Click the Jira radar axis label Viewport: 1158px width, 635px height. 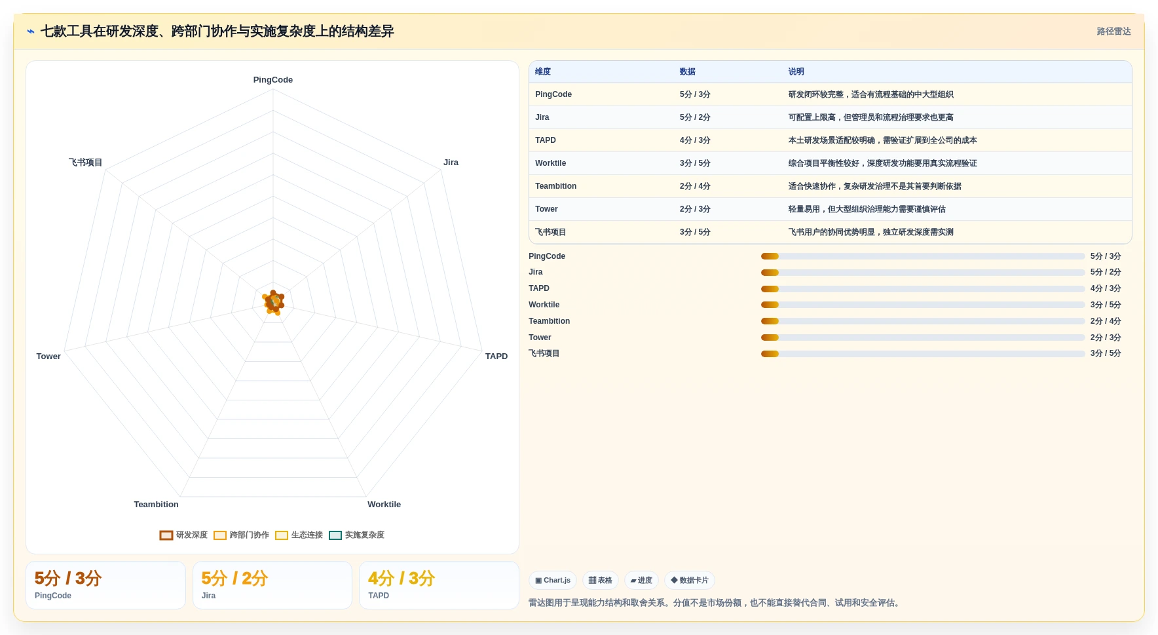click(x=451, y=163)
